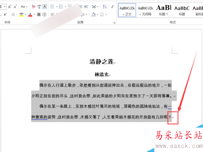Click the Shrink Font icon

pos(15,7)
